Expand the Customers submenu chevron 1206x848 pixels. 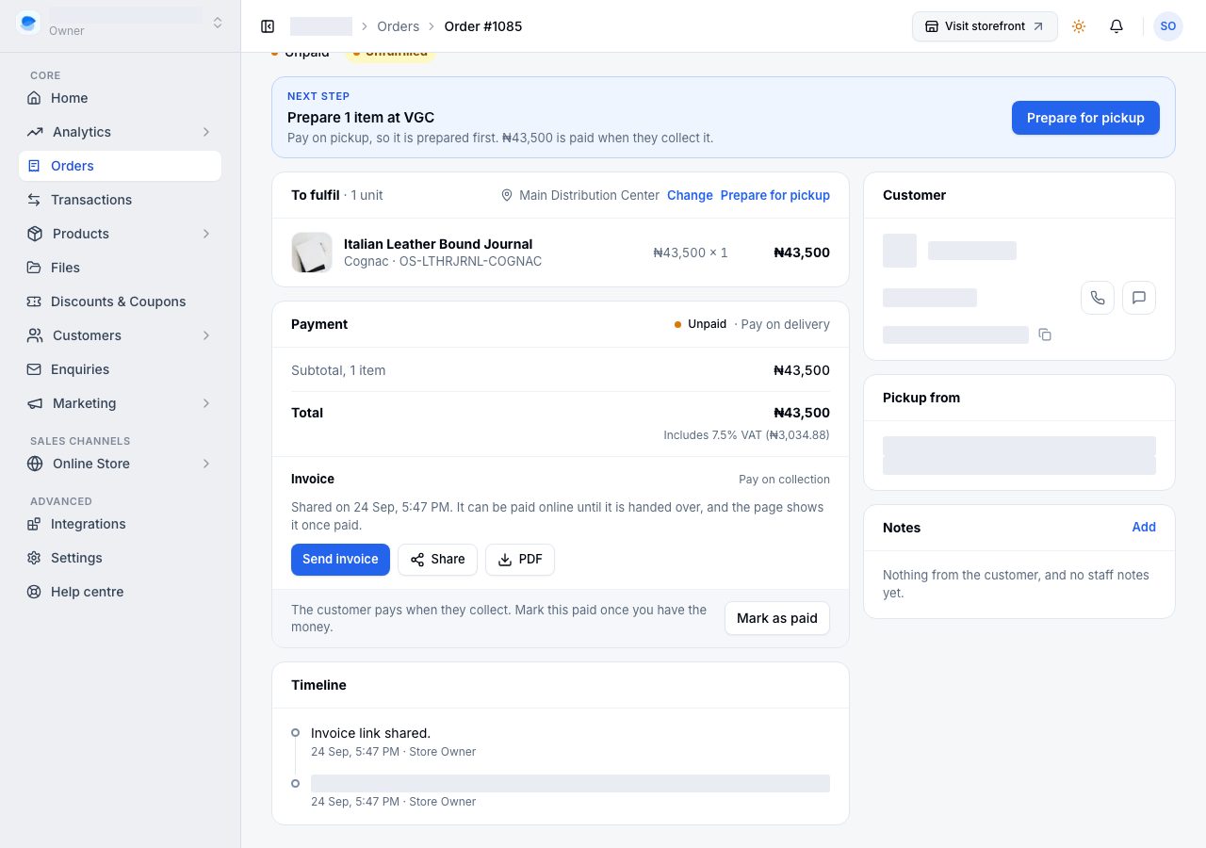(x=206, y=335)
